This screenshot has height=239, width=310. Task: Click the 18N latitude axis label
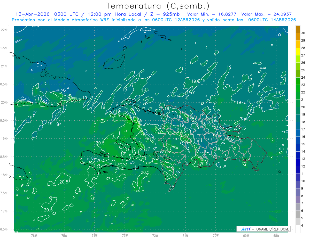point(4,175)
